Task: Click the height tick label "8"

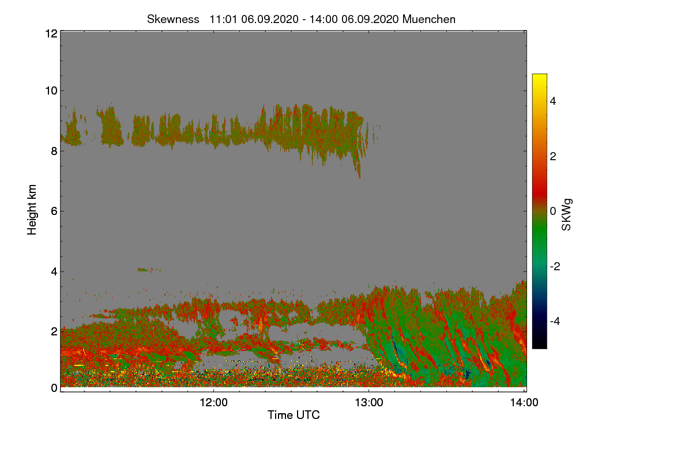Action: pos(54,151)
